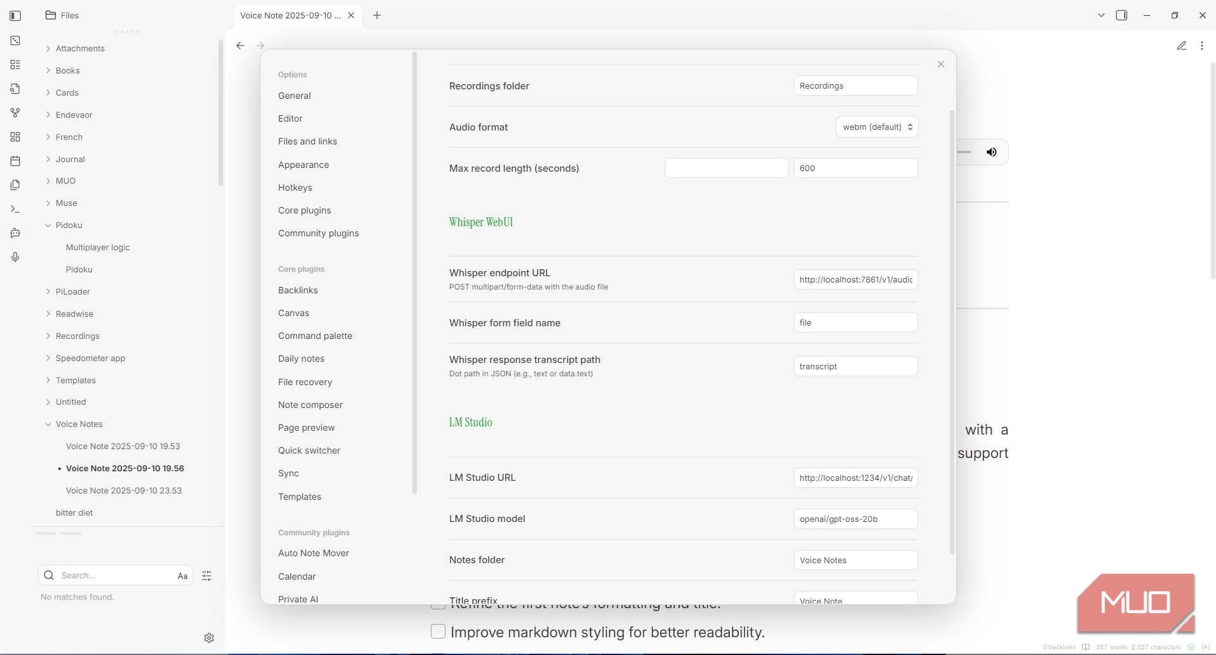Click Whisper endpoint URL field
The image size is (1216, 655).
pos(855,279)
